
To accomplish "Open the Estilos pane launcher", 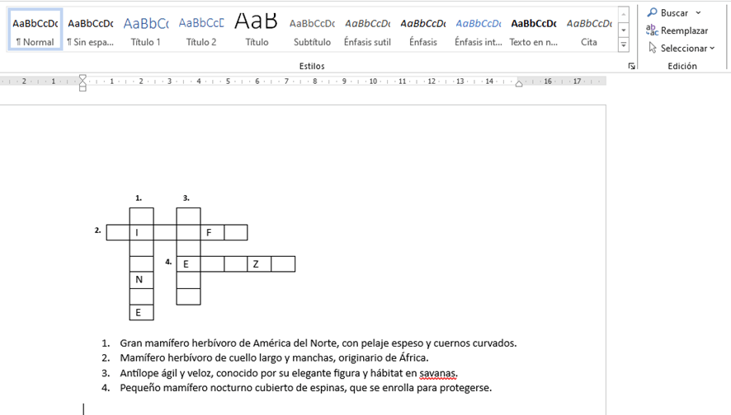I will [631, 66].
